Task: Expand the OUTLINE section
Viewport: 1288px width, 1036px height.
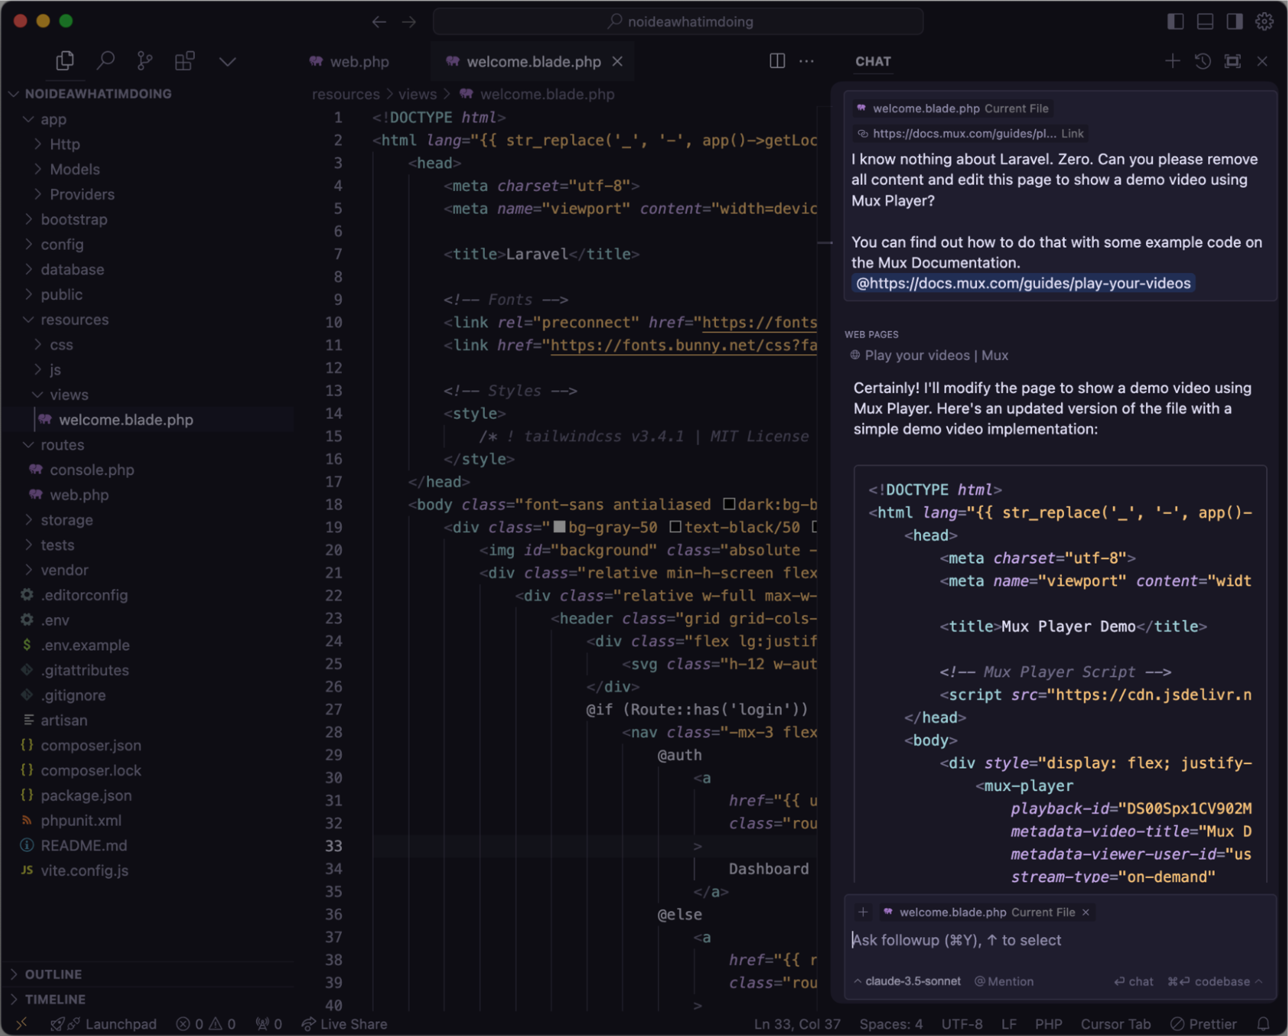Action: click(53, 974)
